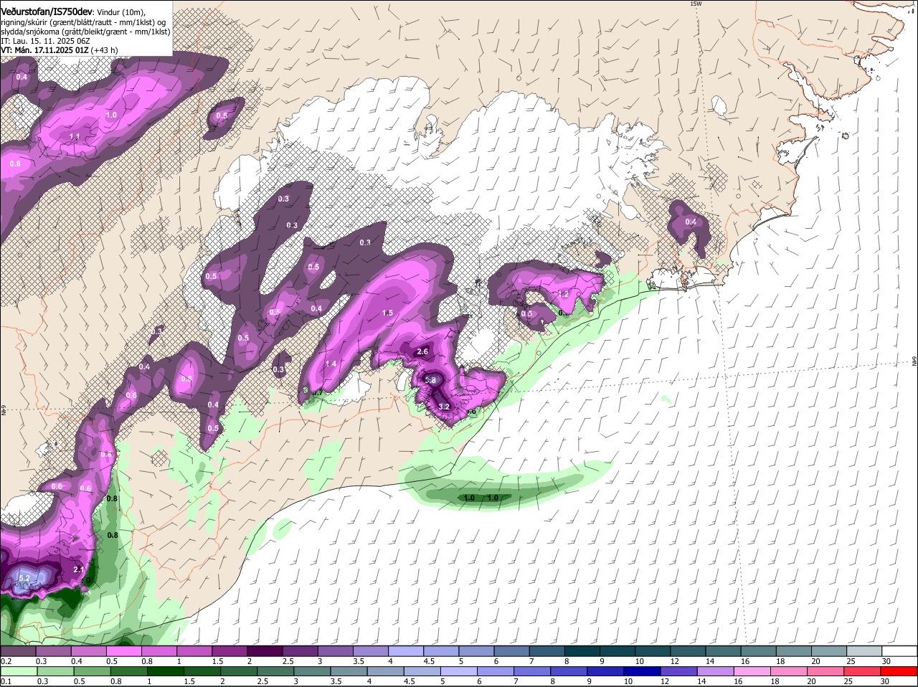The width and height of the screenshot is (918, 687).
Task: Pick the upper-row legend swatch between 3 and 3.5
Action: (335, 651)
